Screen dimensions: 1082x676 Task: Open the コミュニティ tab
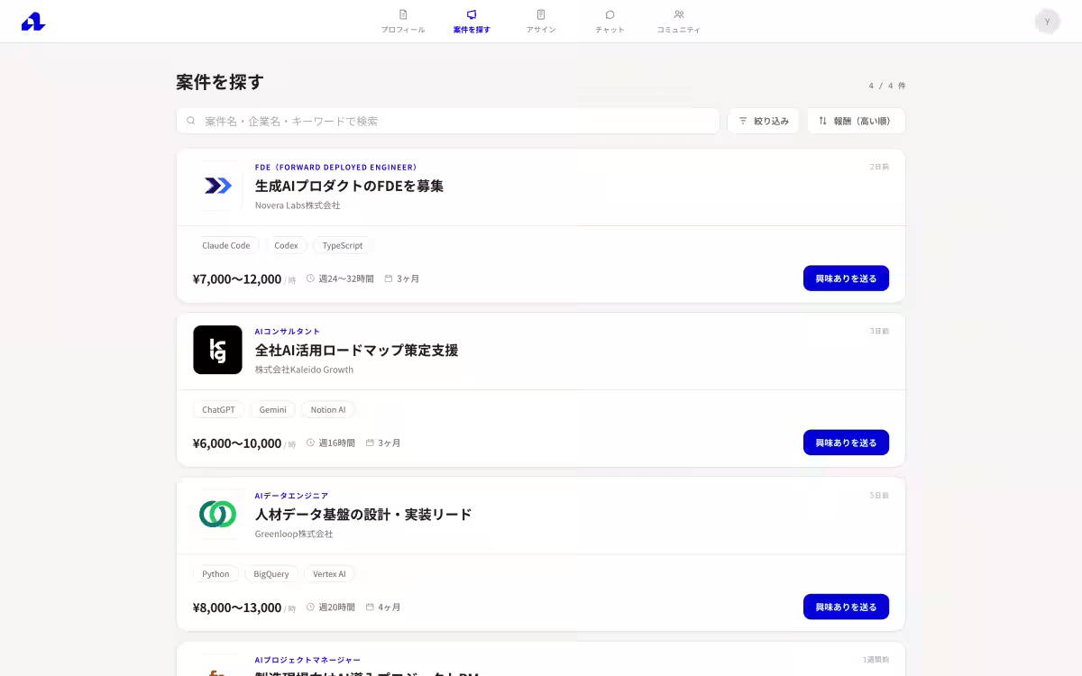[679, 22]
